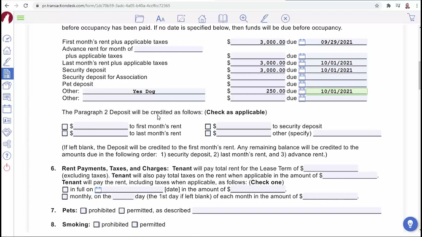This screenshot has width=422, height=237.
Task: Open calendar picker for 'in full on' date
Action: coord(98,190)
